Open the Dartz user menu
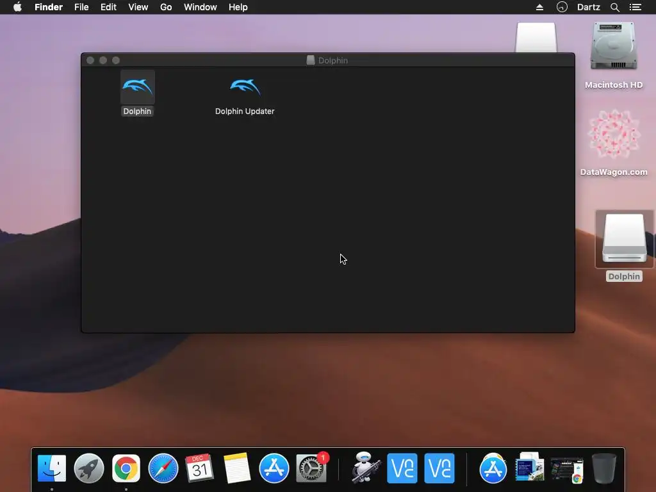The width and height of the screenshot is (656, 492). [589, 7]
